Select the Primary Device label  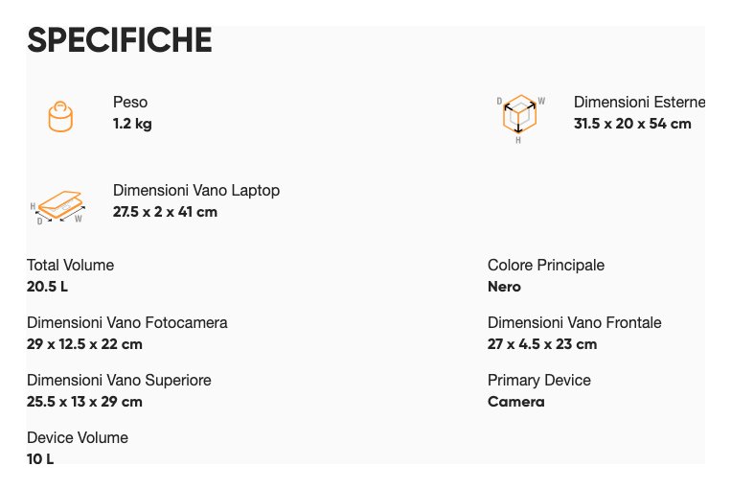(539, 381)
